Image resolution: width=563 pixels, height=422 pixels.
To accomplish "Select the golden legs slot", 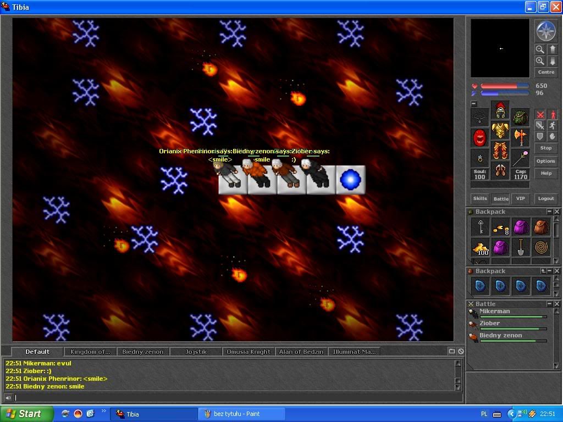I will pos(500,151).
